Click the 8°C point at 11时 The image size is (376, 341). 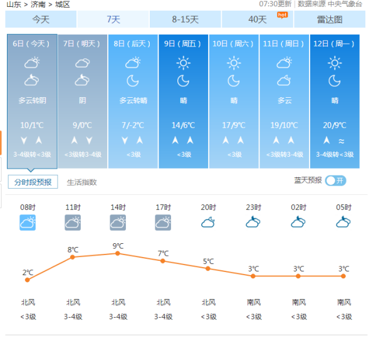[x=73, y=257]
